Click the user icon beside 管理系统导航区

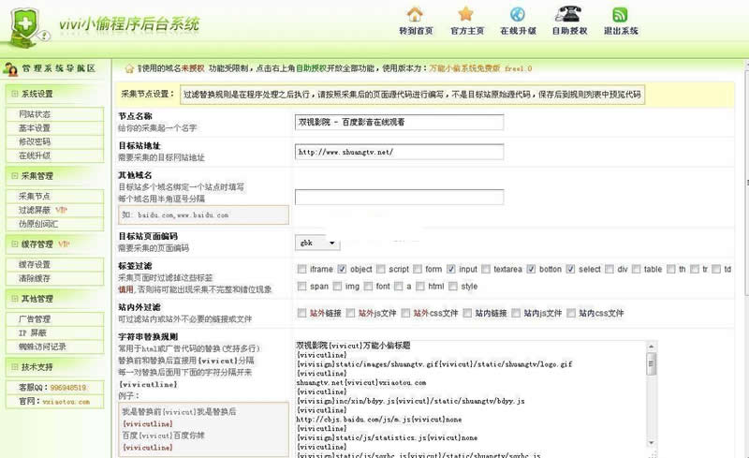tap(10, 69)
